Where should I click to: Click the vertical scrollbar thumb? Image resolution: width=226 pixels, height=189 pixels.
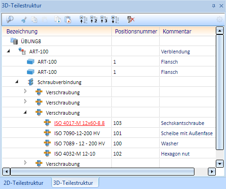point(220,92)
